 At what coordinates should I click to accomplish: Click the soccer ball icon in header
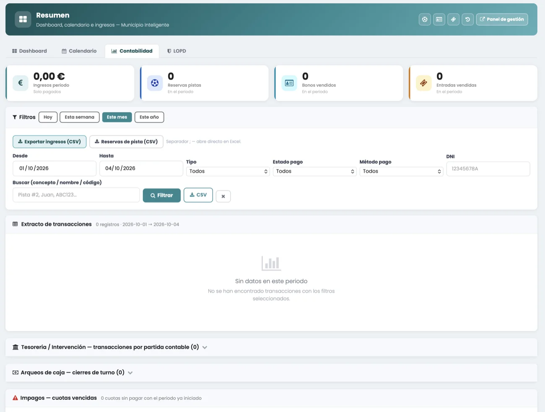point(425,19)
